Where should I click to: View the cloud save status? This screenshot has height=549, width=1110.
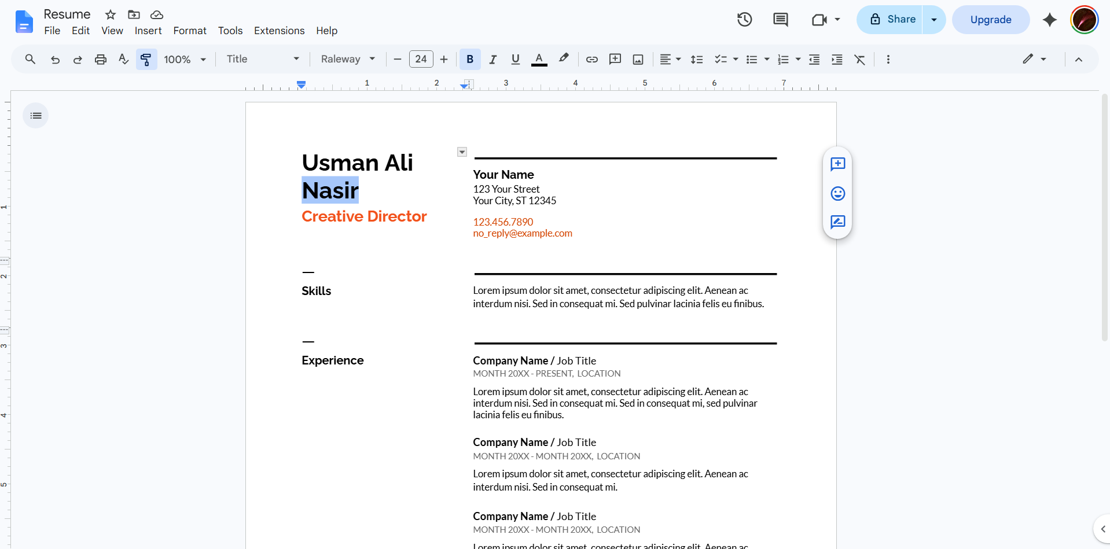coord(157,14)
